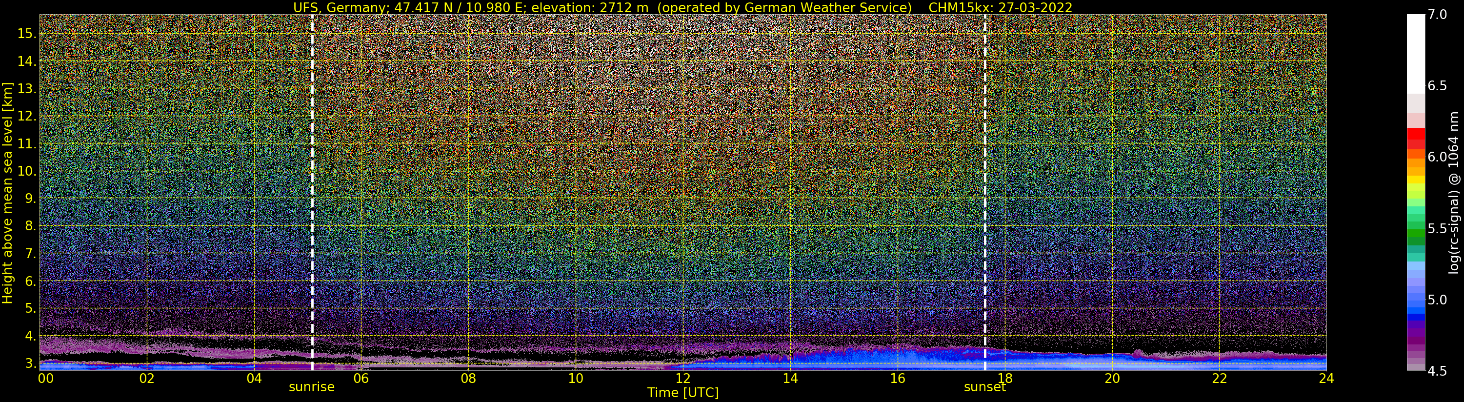This screenshot has width=1464, height=402.
Task: Click the '14.' height tick label
Action: click(27, 61)
